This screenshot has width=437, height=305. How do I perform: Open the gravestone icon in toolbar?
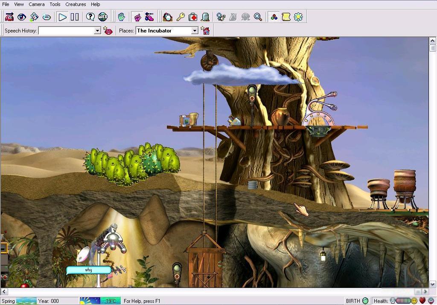click(x=205, y=17)
